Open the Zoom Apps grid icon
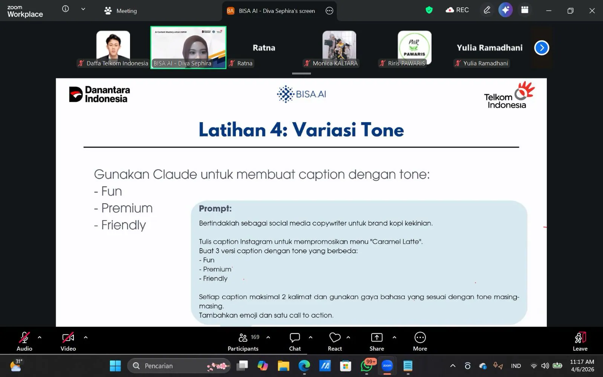Screen dimensions: 603x377 (524, 10)
